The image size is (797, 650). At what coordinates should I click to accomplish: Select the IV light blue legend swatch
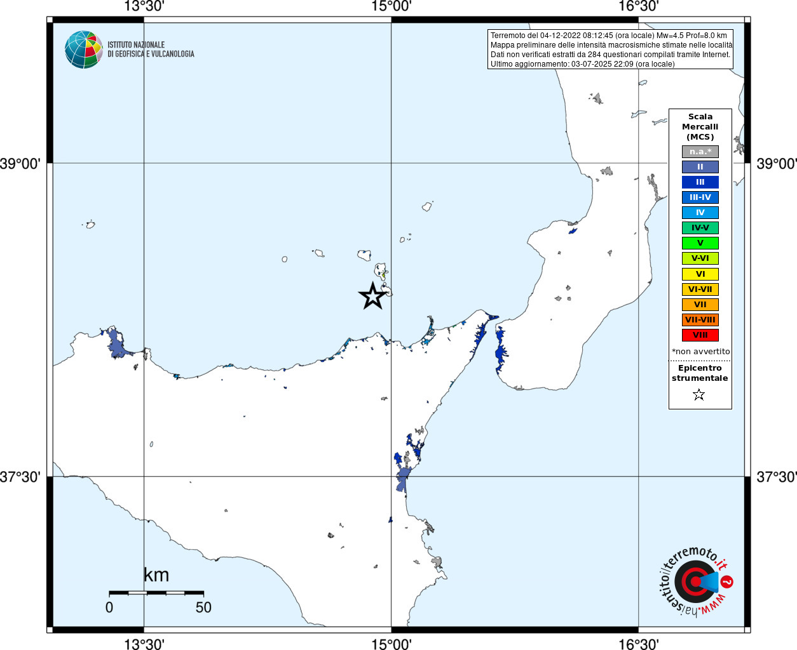pos(700,213)
